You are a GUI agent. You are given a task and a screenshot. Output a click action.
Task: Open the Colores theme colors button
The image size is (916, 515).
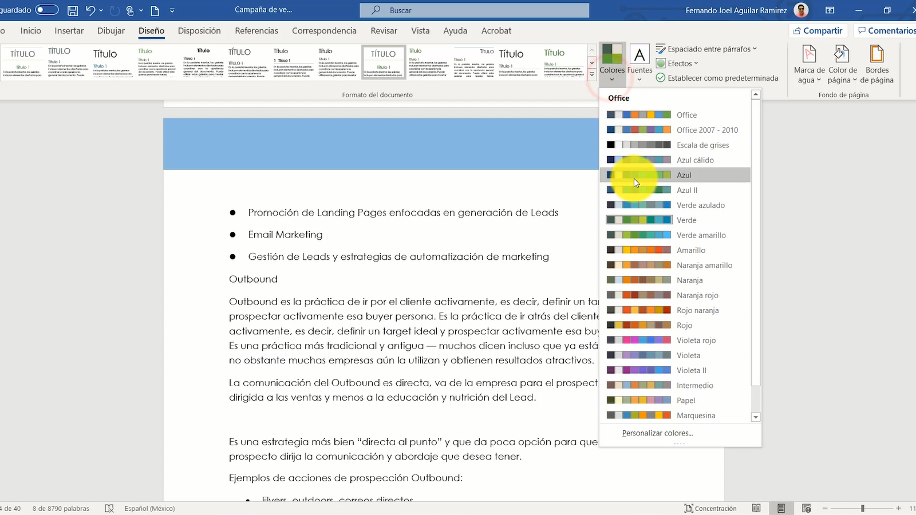pyautogui.click(x=612, y=63)
